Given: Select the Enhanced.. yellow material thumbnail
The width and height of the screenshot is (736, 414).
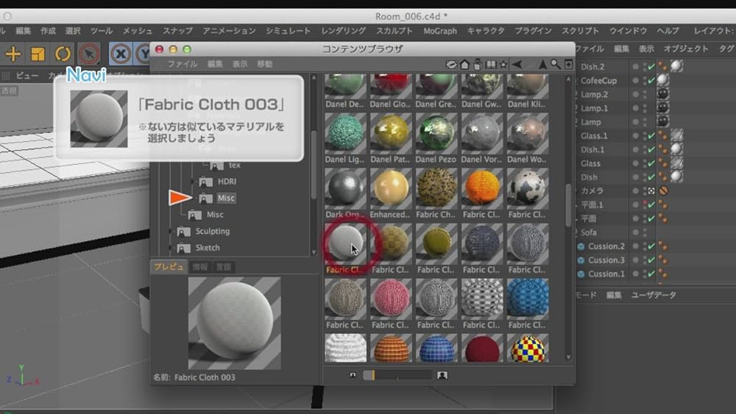Looking at the screenshot, I should pos(391,188).
